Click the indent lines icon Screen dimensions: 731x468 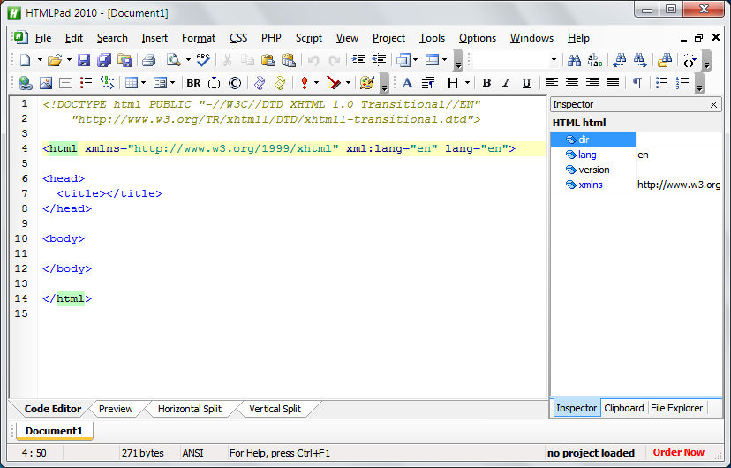click(x=358, y=60)
